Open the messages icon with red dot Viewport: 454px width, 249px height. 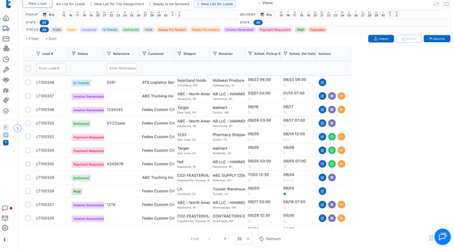5,208
